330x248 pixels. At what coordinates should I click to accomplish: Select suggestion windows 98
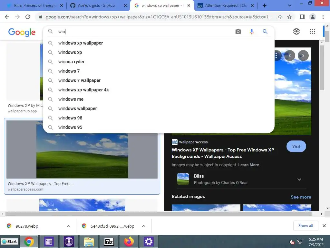tap(159, 118)
